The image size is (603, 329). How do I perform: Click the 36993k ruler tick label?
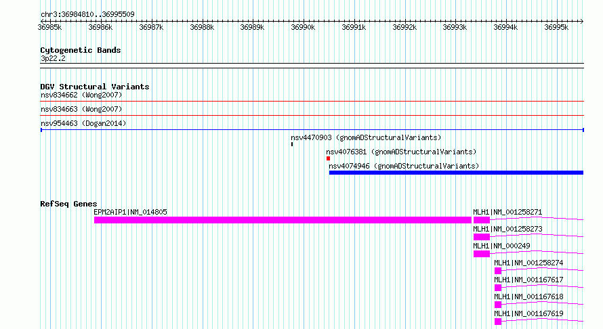[455, 27]
